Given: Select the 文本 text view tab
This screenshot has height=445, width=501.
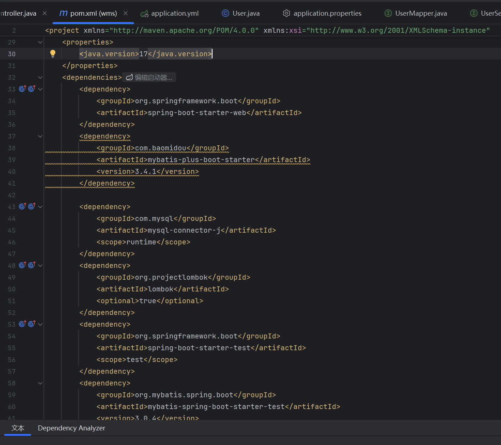Looking at the screenshot, I should tap(18, 428).
